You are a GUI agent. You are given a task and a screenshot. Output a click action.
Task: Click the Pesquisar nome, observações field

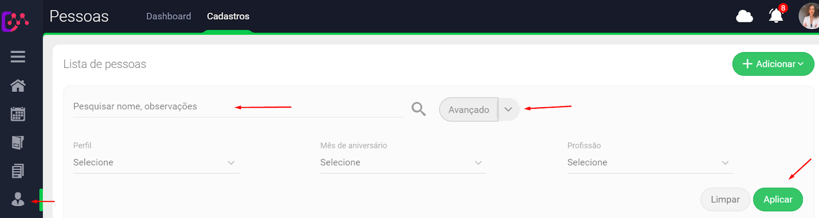[x=238, y=107]
